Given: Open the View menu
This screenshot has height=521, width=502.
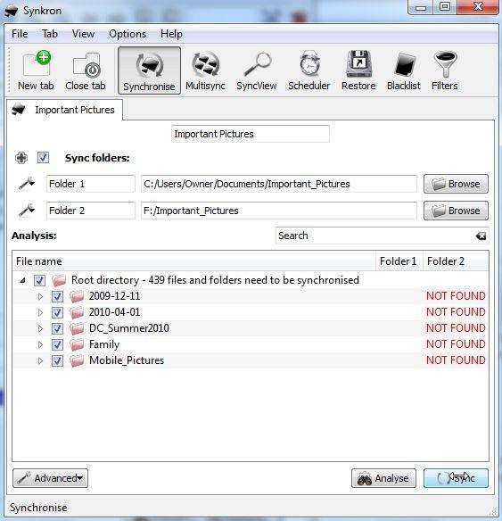Looking at the screenshot, I should [x=83, y=34].
